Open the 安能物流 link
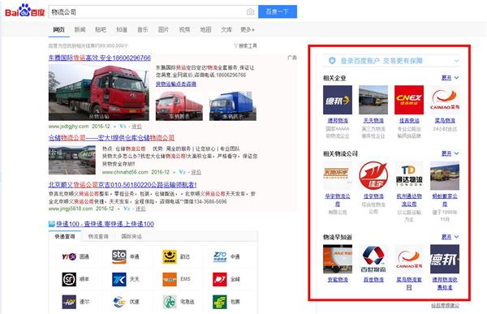 click(338, 280)
